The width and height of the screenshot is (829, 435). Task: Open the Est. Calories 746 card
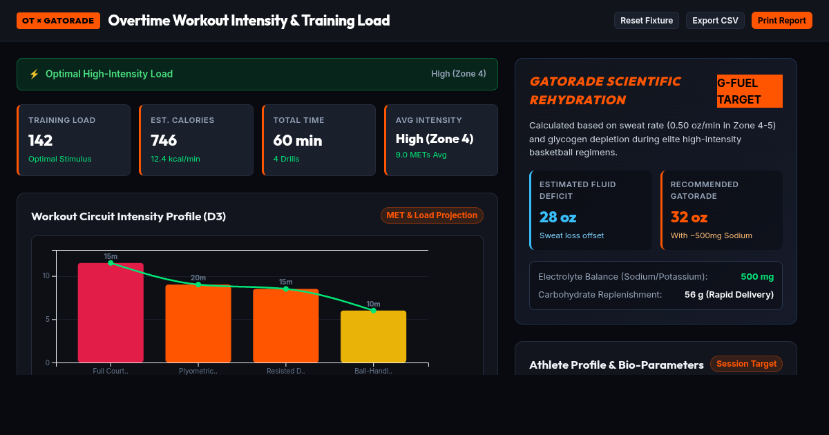click(196, 140)
